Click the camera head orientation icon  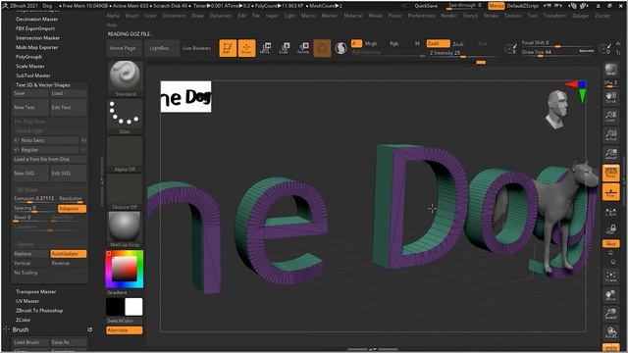(x=557, y=109)
